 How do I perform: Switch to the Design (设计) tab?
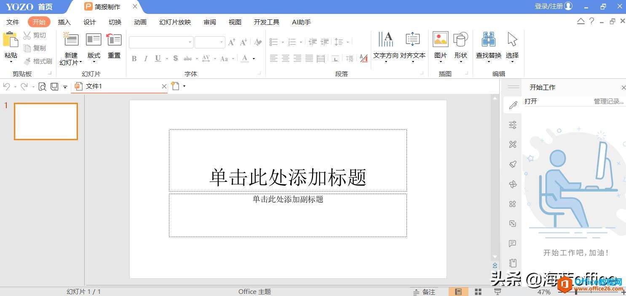coord(90,22)
